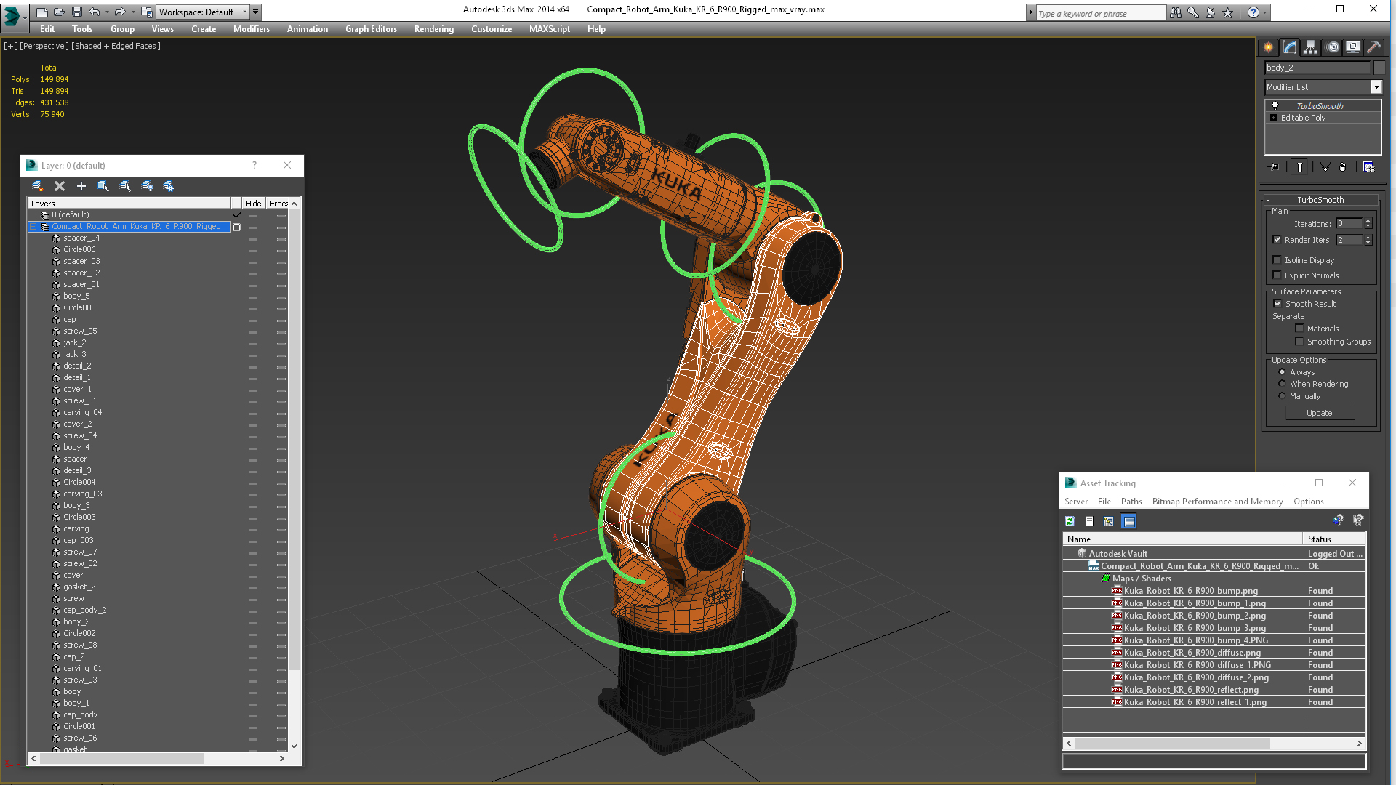Toggle Render Iters checkbox
The image size is (1396, 785).
(x=1277, y=240)
